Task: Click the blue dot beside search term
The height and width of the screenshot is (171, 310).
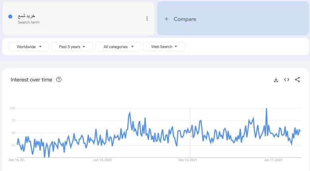Action: click(x=10, y=17)
